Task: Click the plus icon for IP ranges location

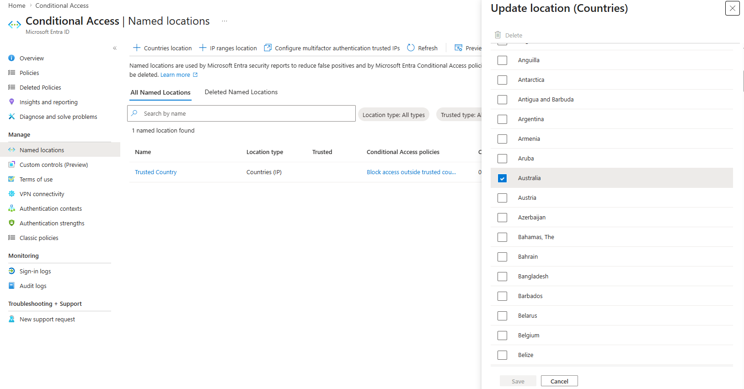Action: coord(203,48)
